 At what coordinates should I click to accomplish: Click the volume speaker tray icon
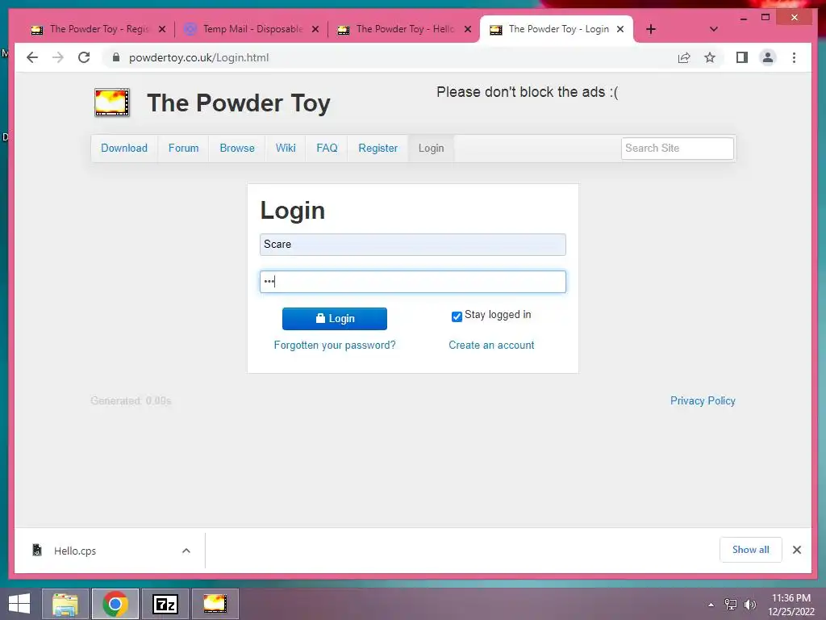[x=749, y=605]
